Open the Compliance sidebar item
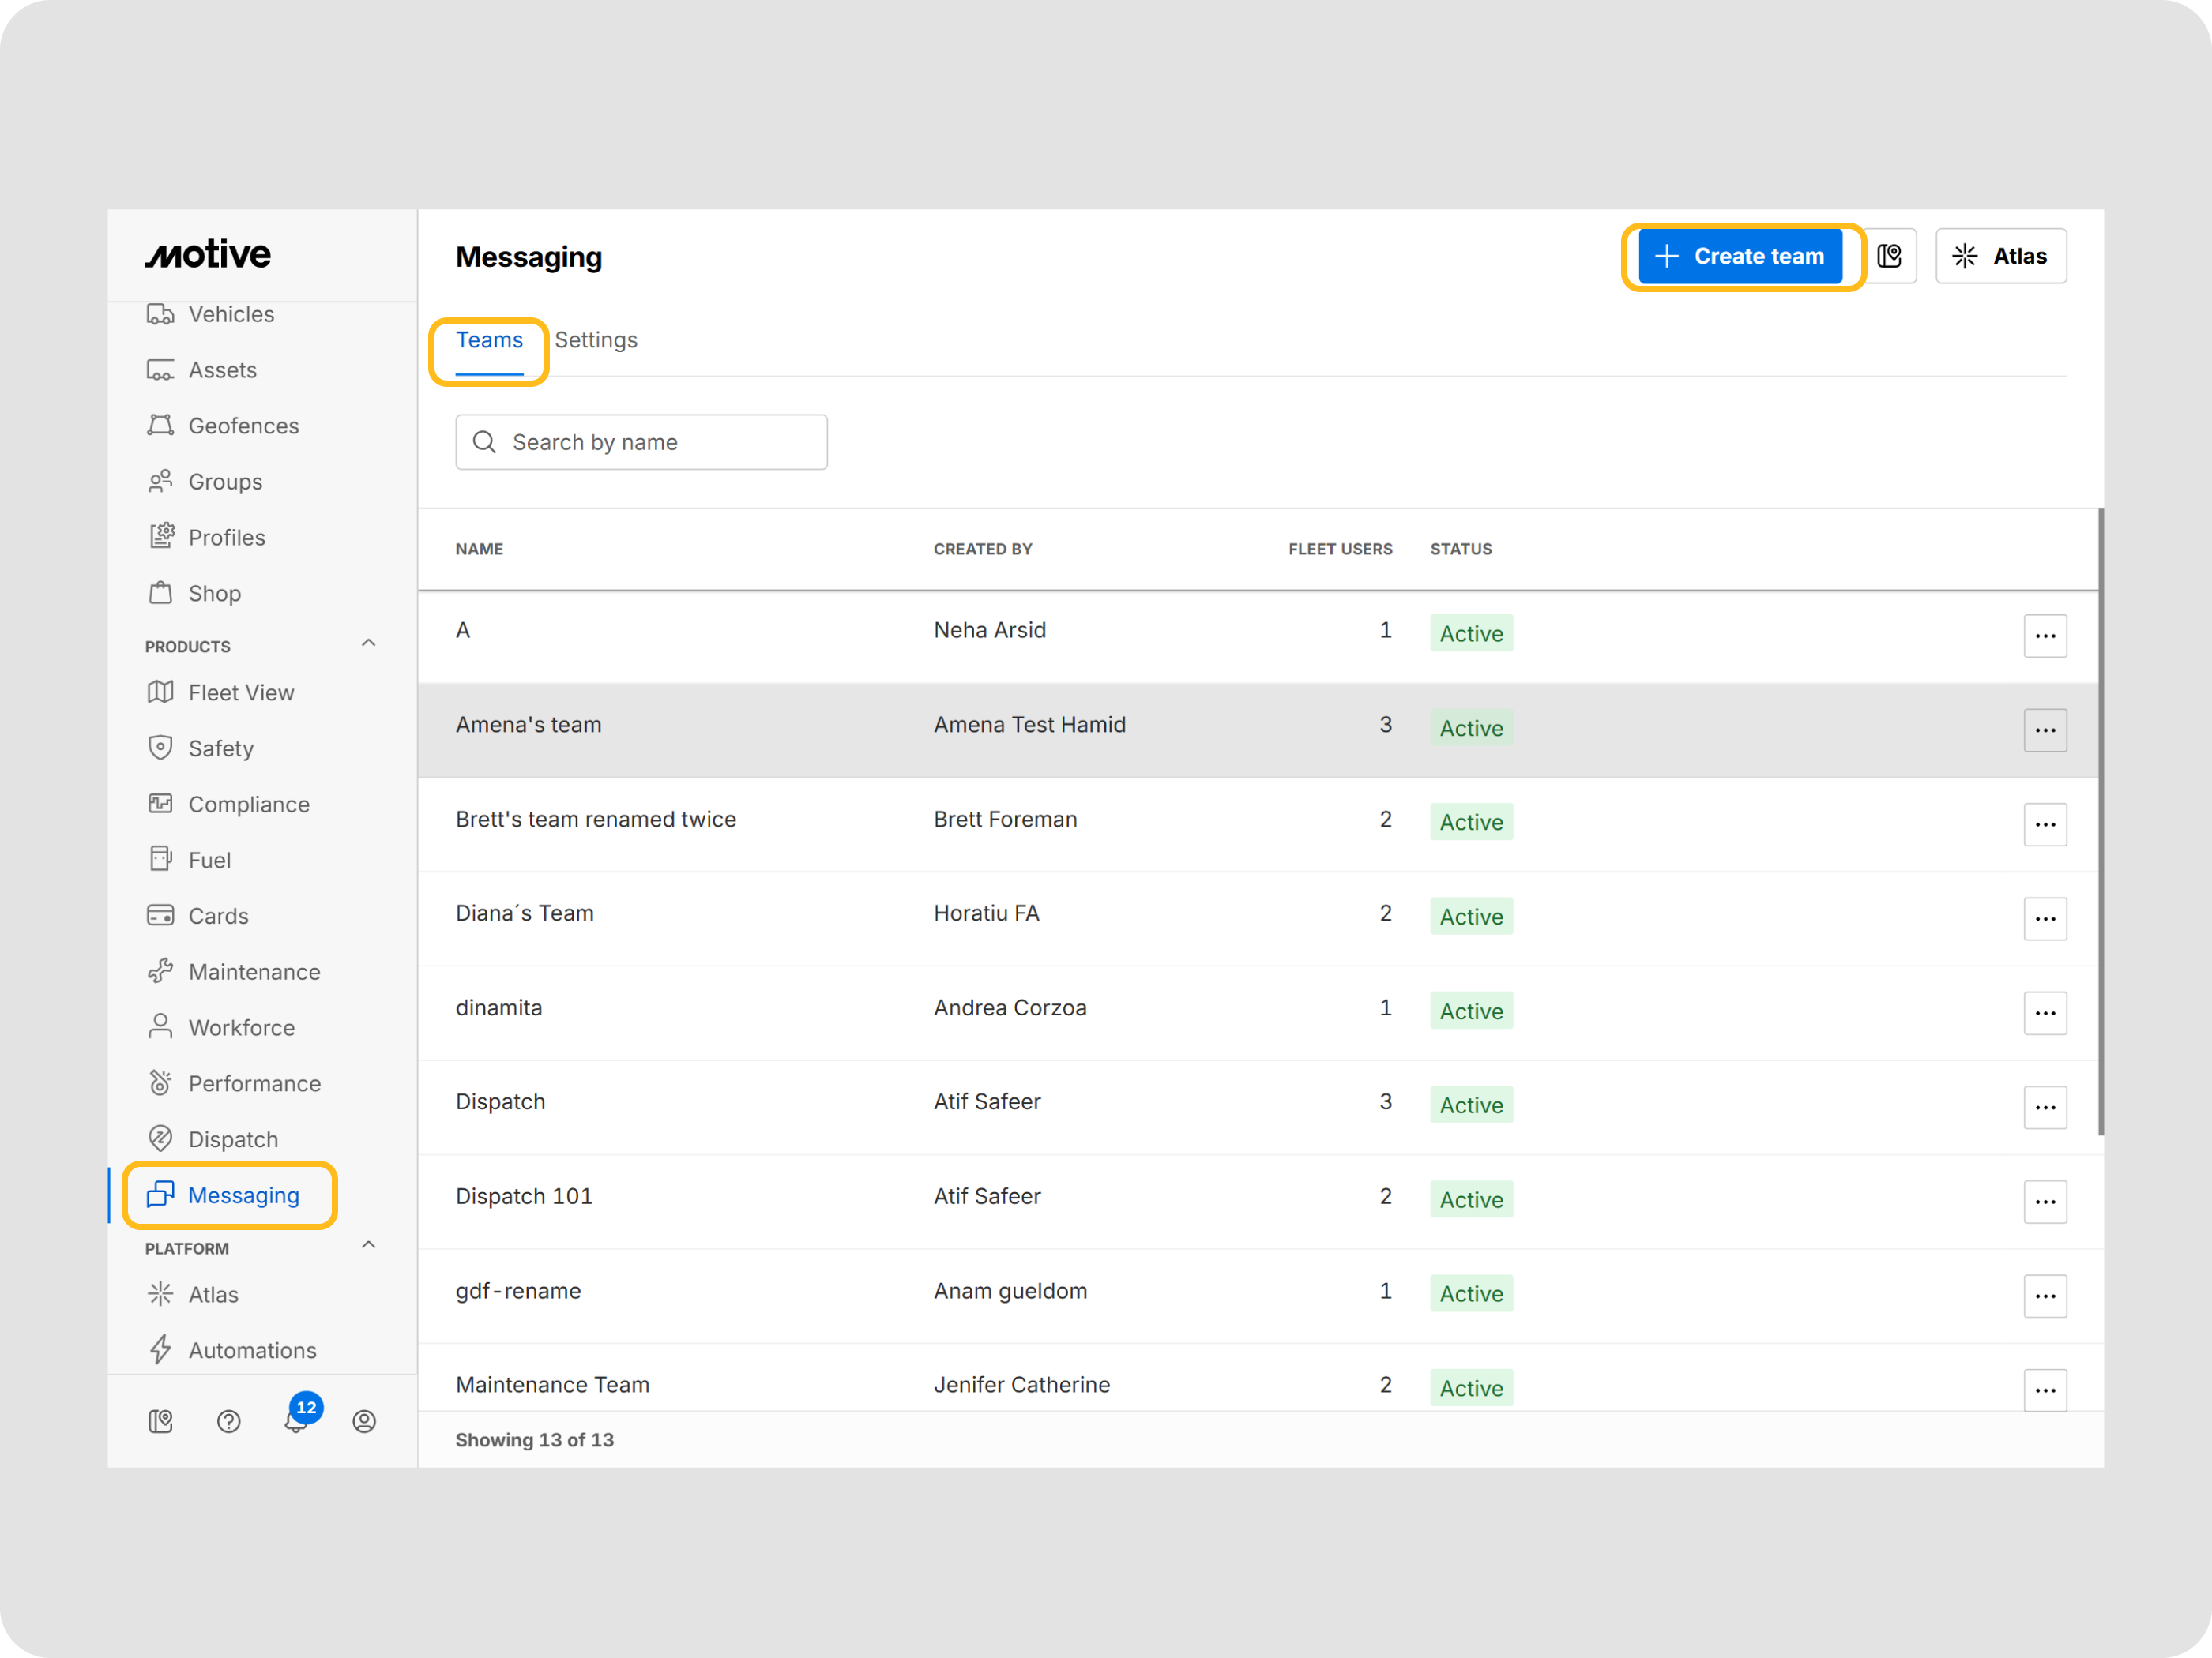Screen dimensions: 2212x1658 point(228,805)
